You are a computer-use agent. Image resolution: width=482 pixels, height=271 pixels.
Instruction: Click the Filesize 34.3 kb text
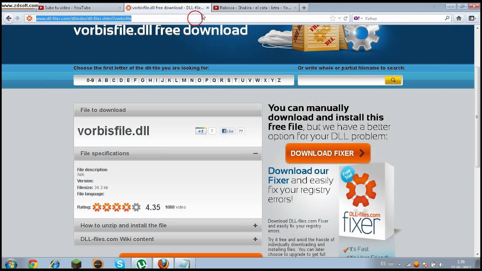pyautogui.click(x=93, y=187)
